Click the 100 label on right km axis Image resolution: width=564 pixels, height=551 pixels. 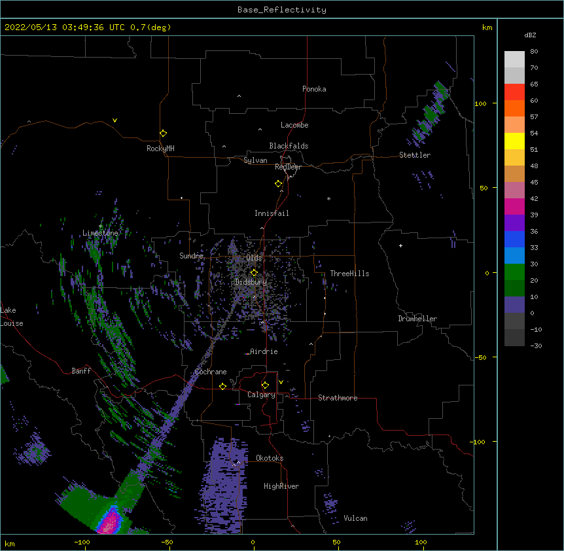pyautogui.click(x=480, y=103)
